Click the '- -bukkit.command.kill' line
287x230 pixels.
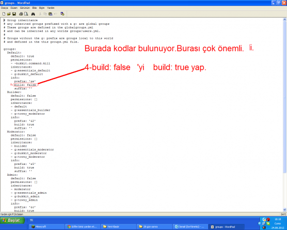(x=30, y=64)
